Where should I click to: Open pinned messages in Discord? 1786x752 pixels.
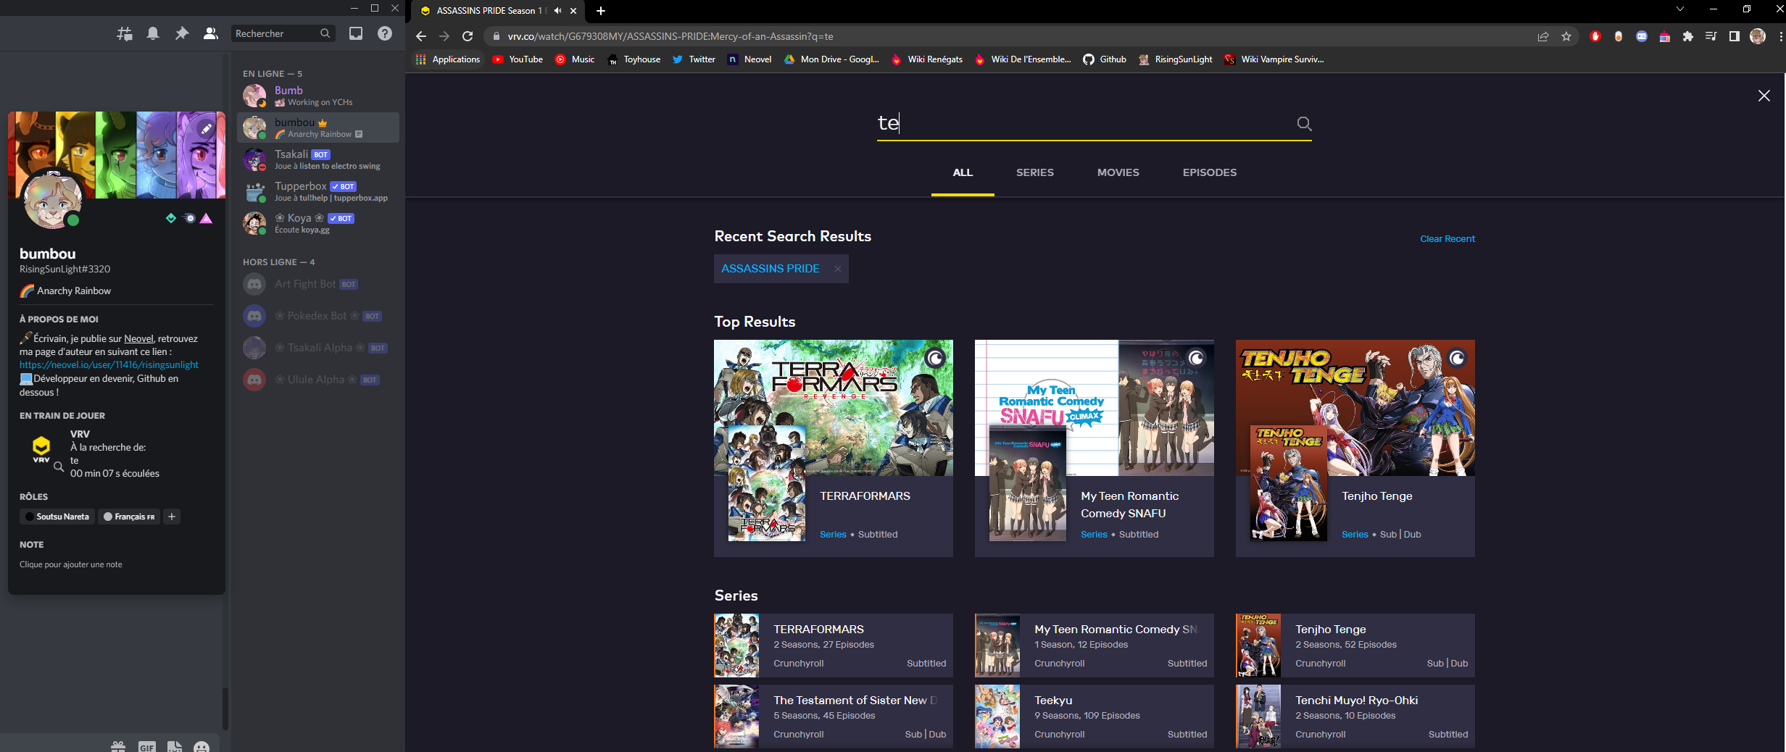click(x=182, y=33)
